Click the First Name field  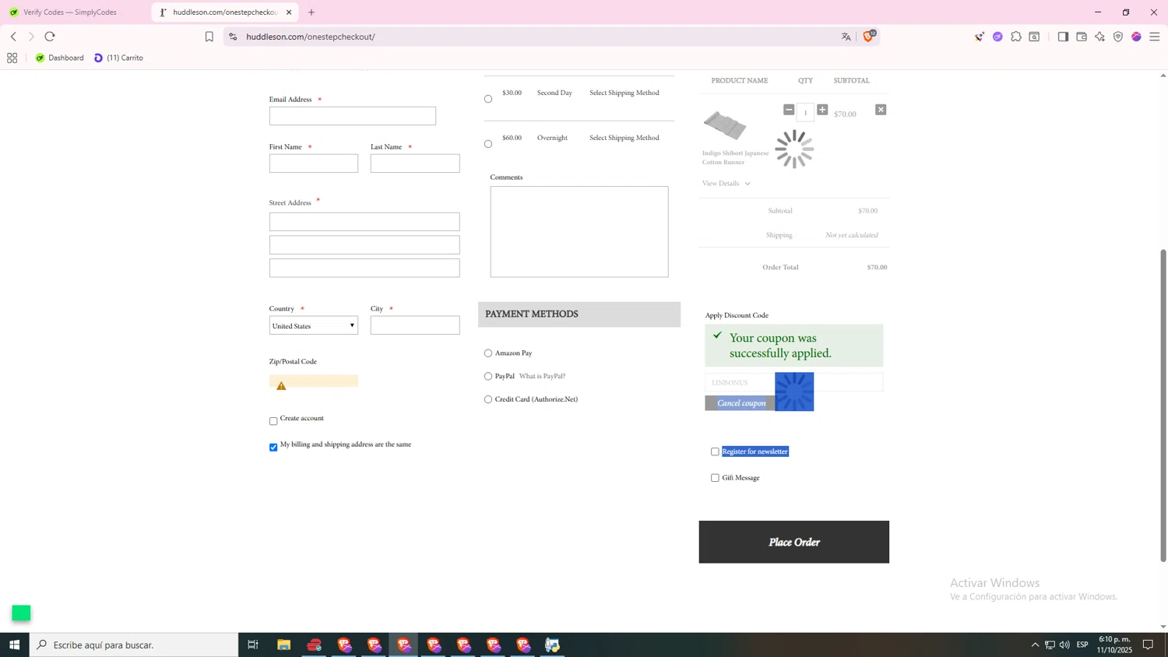(314, 163)
